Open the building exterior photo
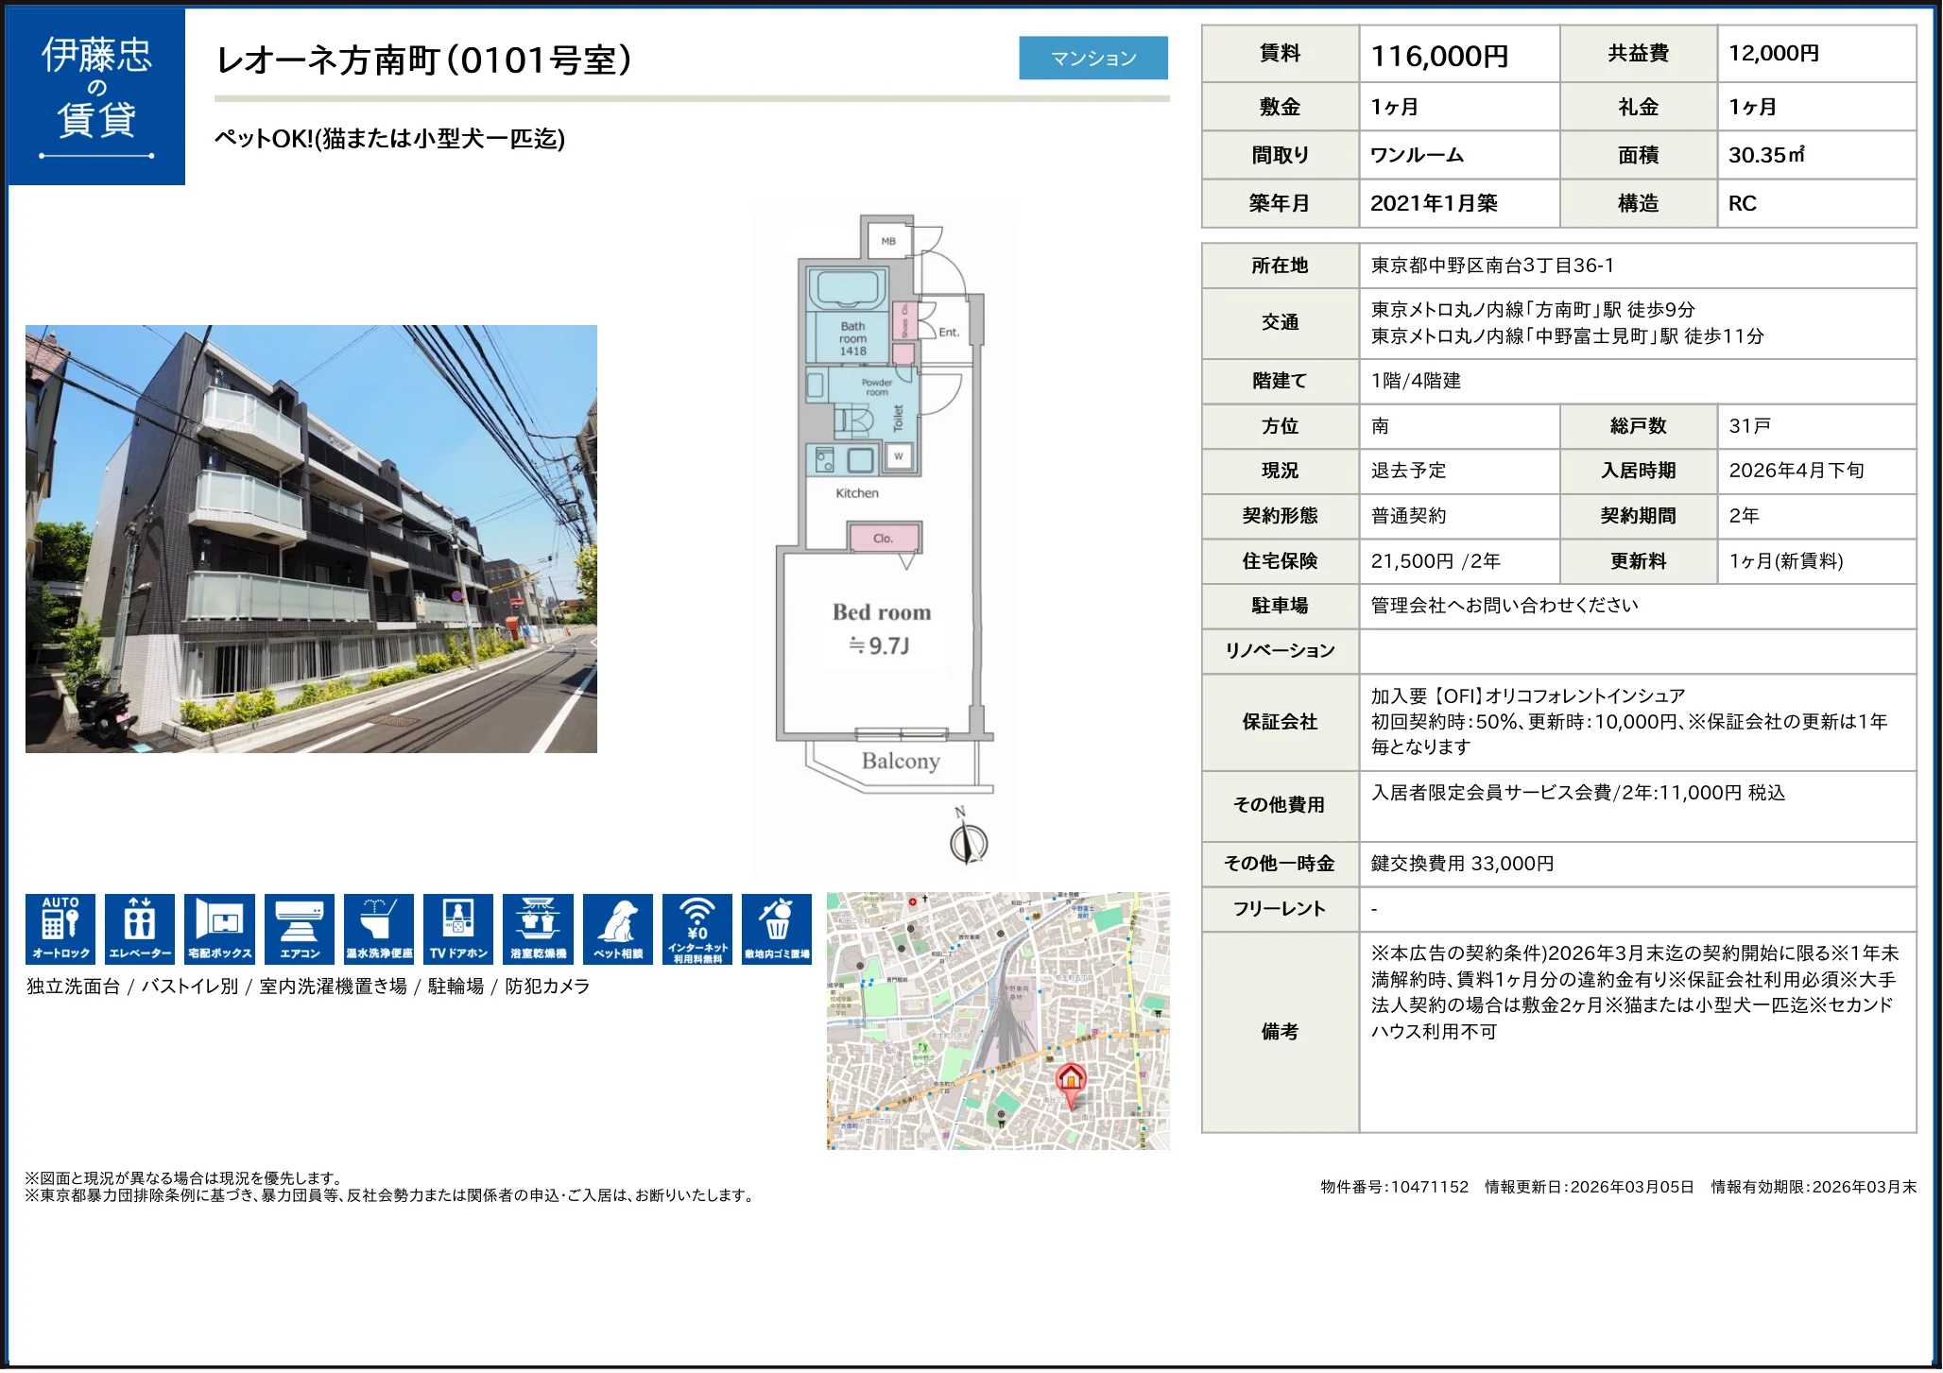The image size is (1943, 1373). (x=312, y=540)
